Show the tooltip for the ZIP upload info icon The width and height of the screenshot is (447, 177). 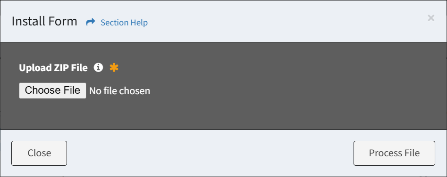[x=98, y=67]
